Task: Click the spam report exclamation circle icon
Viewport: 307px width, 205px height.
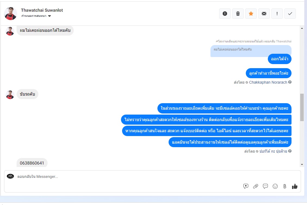Action: click(225, 14)
